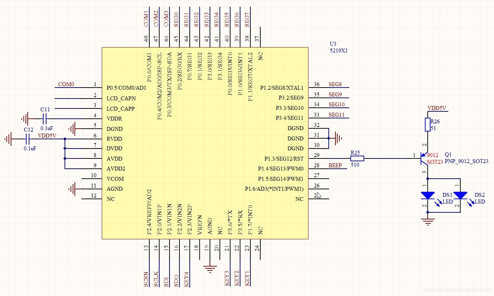Click the pin 37 NC stub
This screenshot has height=296, width=494.
pyautogui.click(x=261, y=37)
